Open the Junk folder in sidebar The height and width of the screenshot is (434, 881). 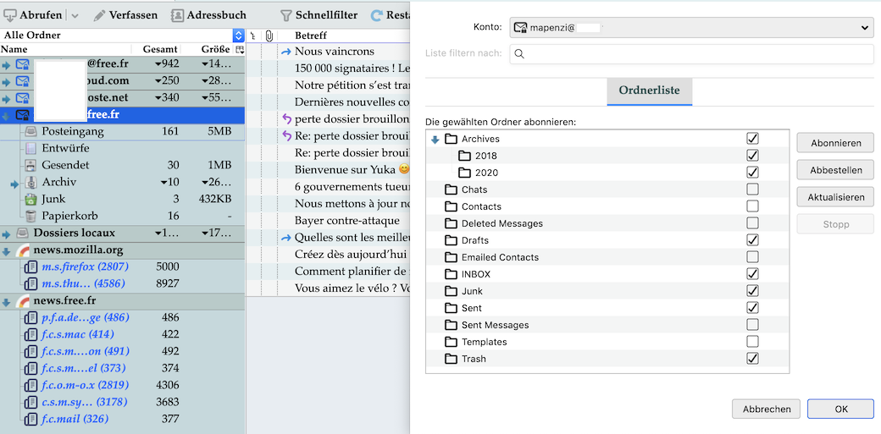tap(53, 199)
